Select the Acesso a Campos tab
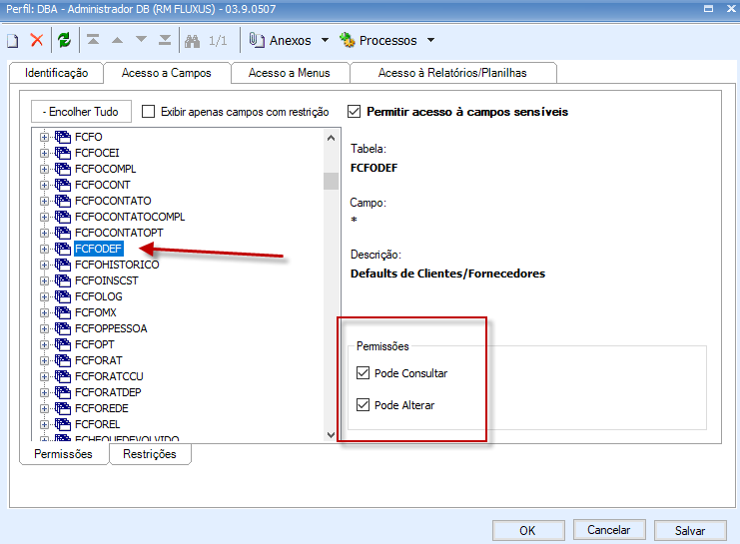The width and height of the screenshot is (740, 544). click(167, 73)
